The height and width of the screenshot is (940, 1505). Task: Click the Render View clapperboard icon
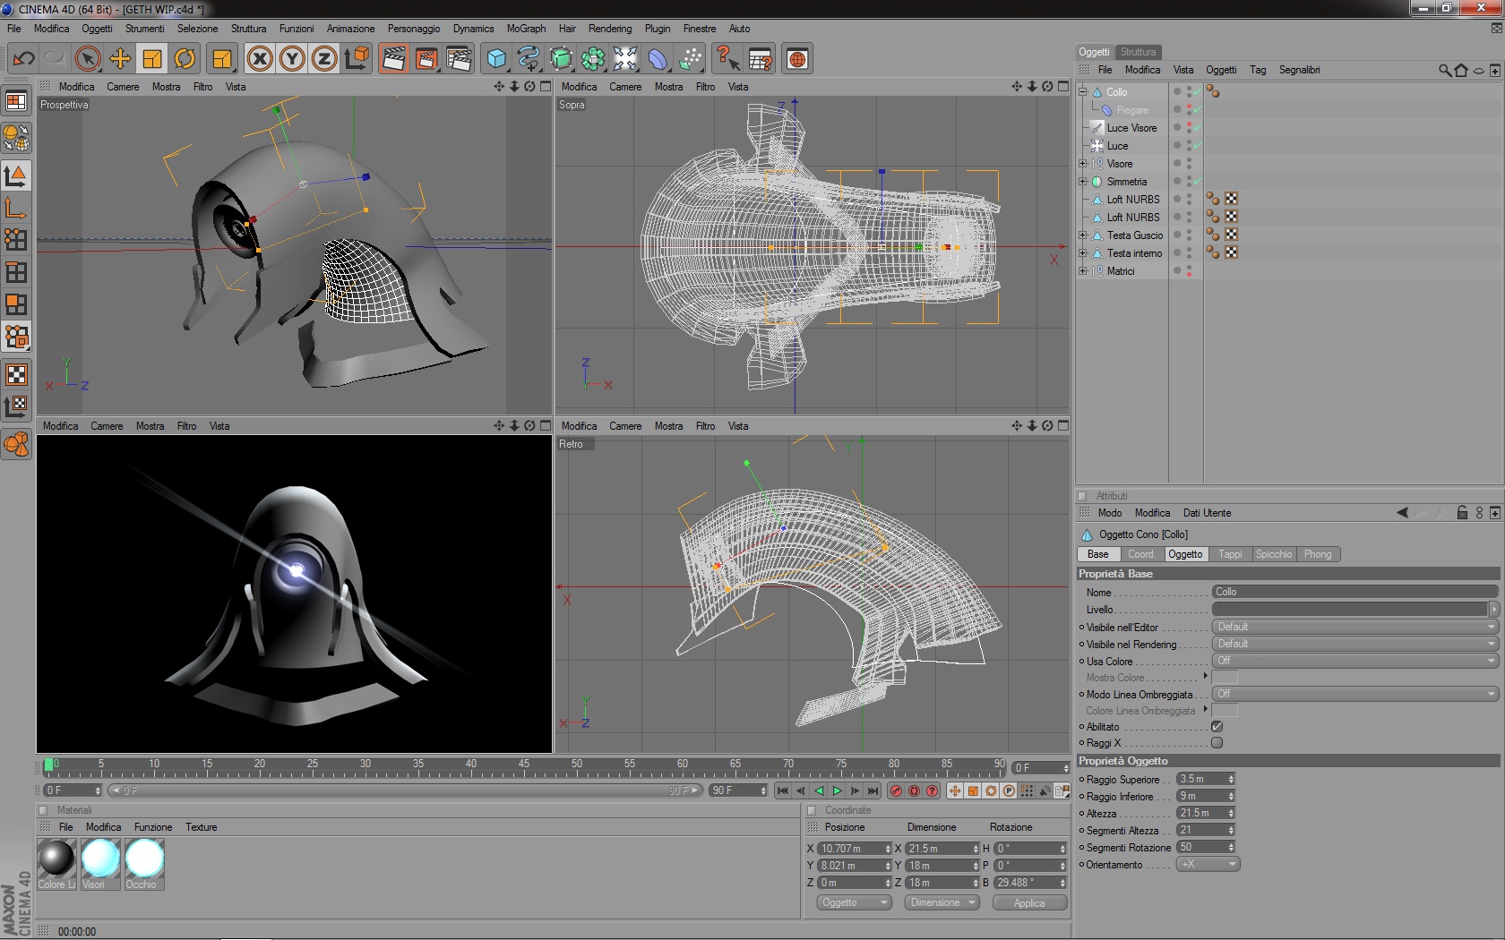click(393, 59)
